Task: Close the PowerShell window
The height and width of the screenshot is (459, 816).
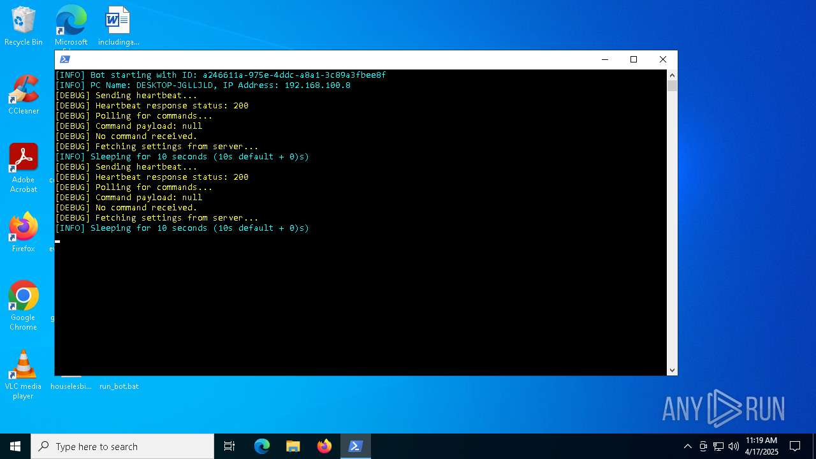Action: (x=663, y=59)
